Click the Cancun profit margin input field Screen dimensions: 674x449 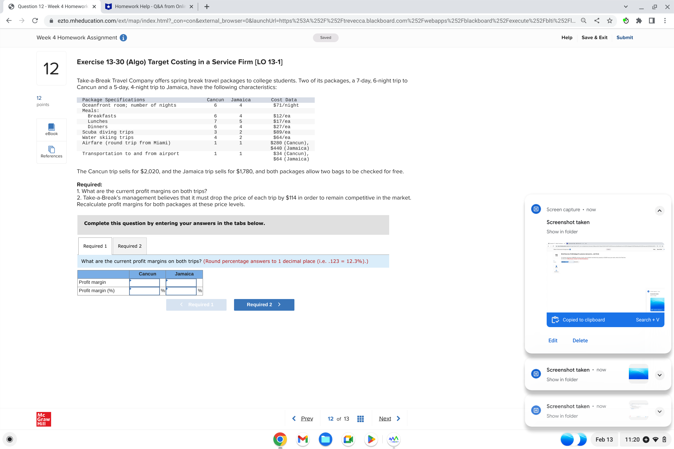(x=145, y=282)
